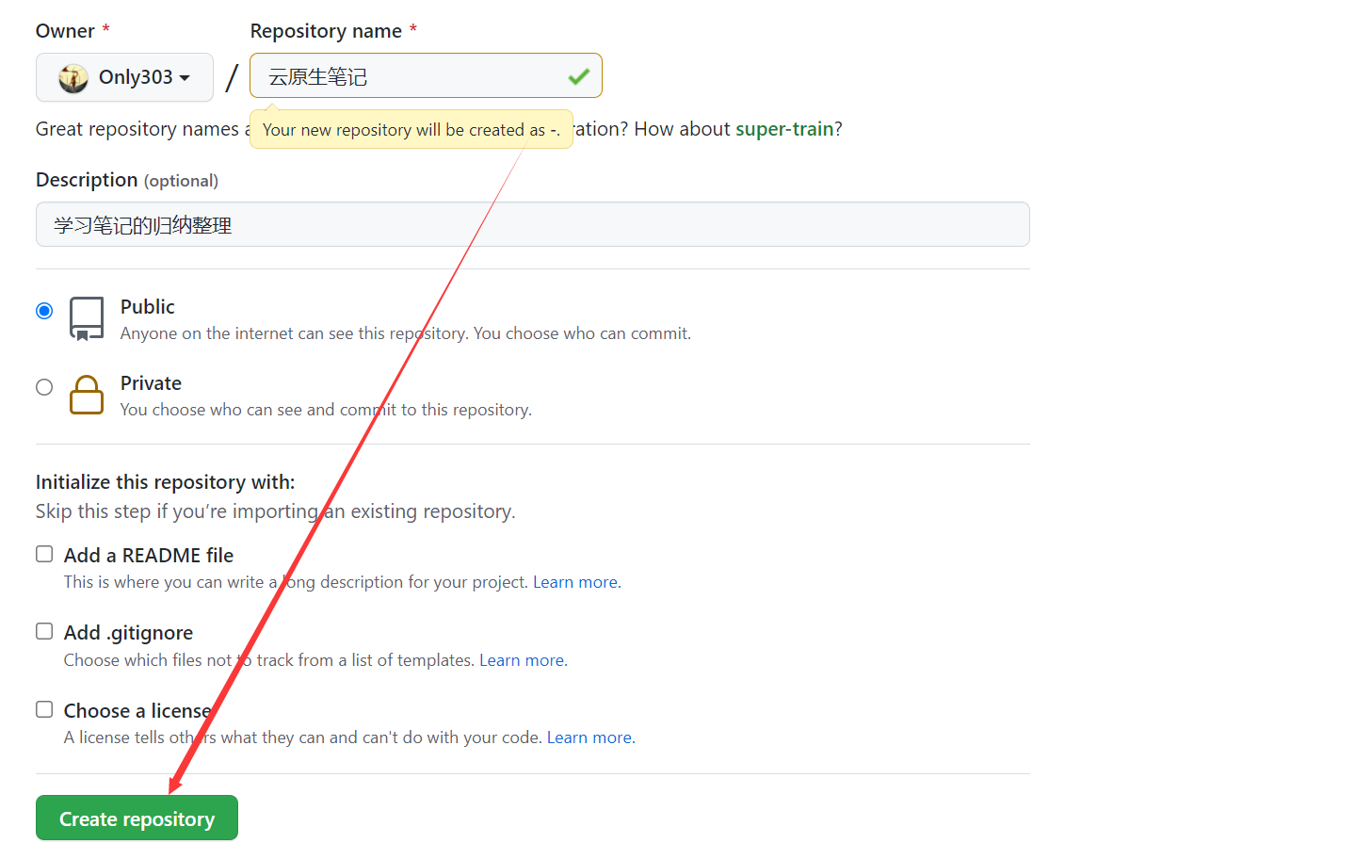The height and width of the screenshot is (859, 1355).
Task: Focus the Description text field
Action: click(x=532, y=225)
